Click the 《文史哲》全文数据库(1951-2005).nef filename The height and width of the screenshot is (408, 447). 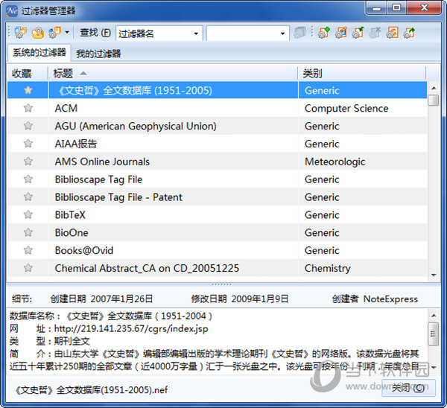point(91,390)
